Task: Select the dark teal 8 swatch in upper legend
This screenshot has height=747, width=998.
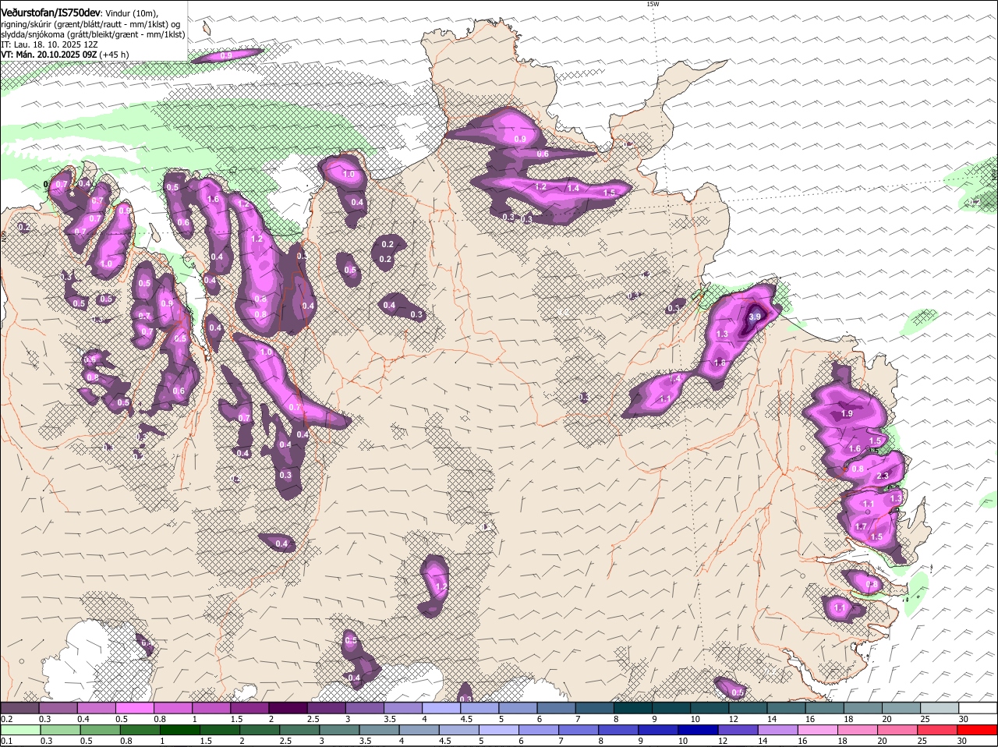Action: coord(633,708)
